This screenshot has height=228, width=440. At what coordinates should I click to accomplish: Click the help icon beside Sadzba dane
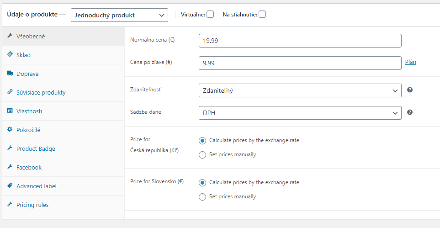coord(410,112)
